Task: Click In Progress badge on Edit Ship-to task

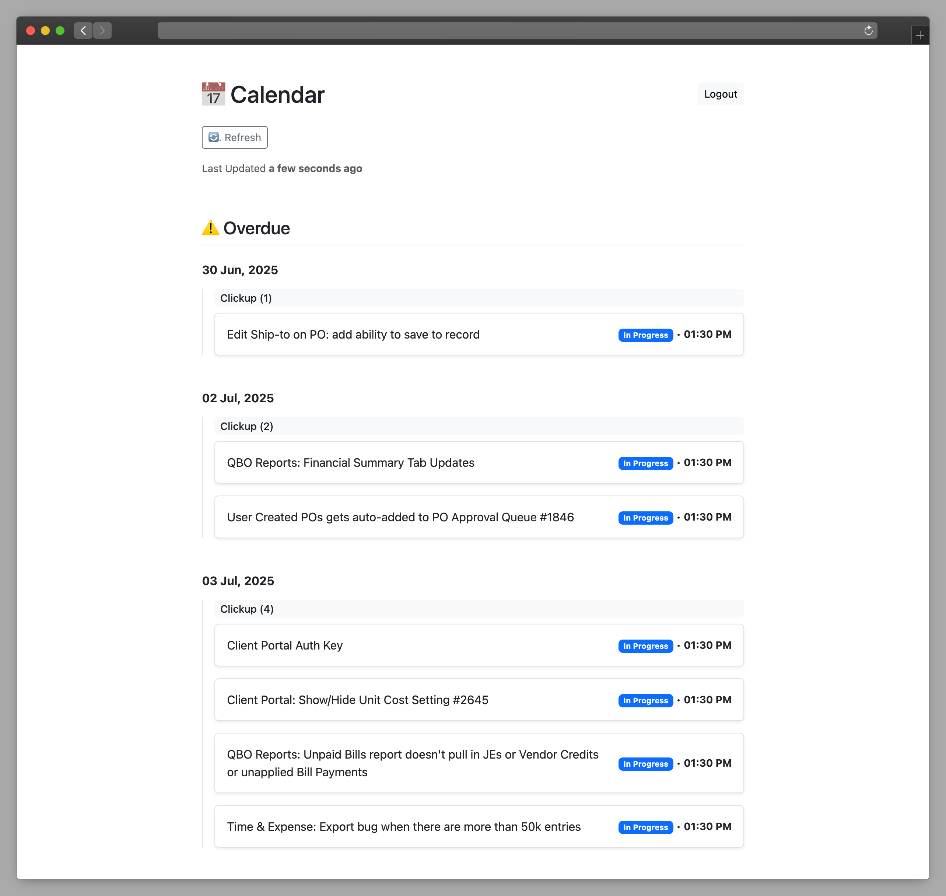Action: [645, 335]
